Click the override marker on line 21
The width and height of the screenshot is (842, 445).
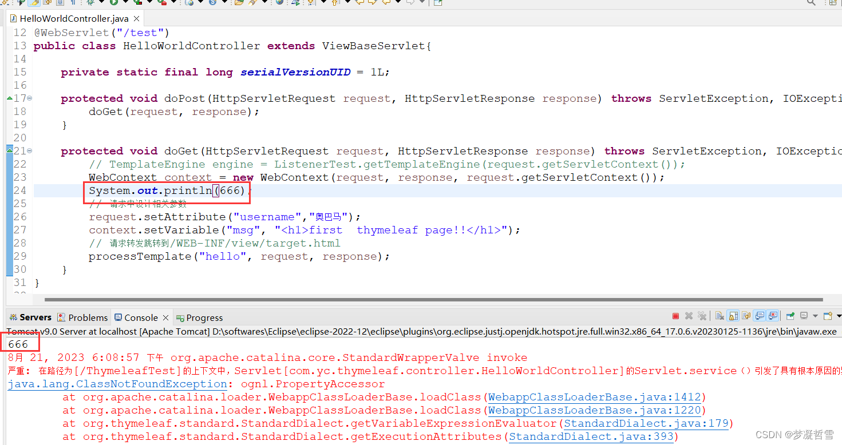[10, 150]
